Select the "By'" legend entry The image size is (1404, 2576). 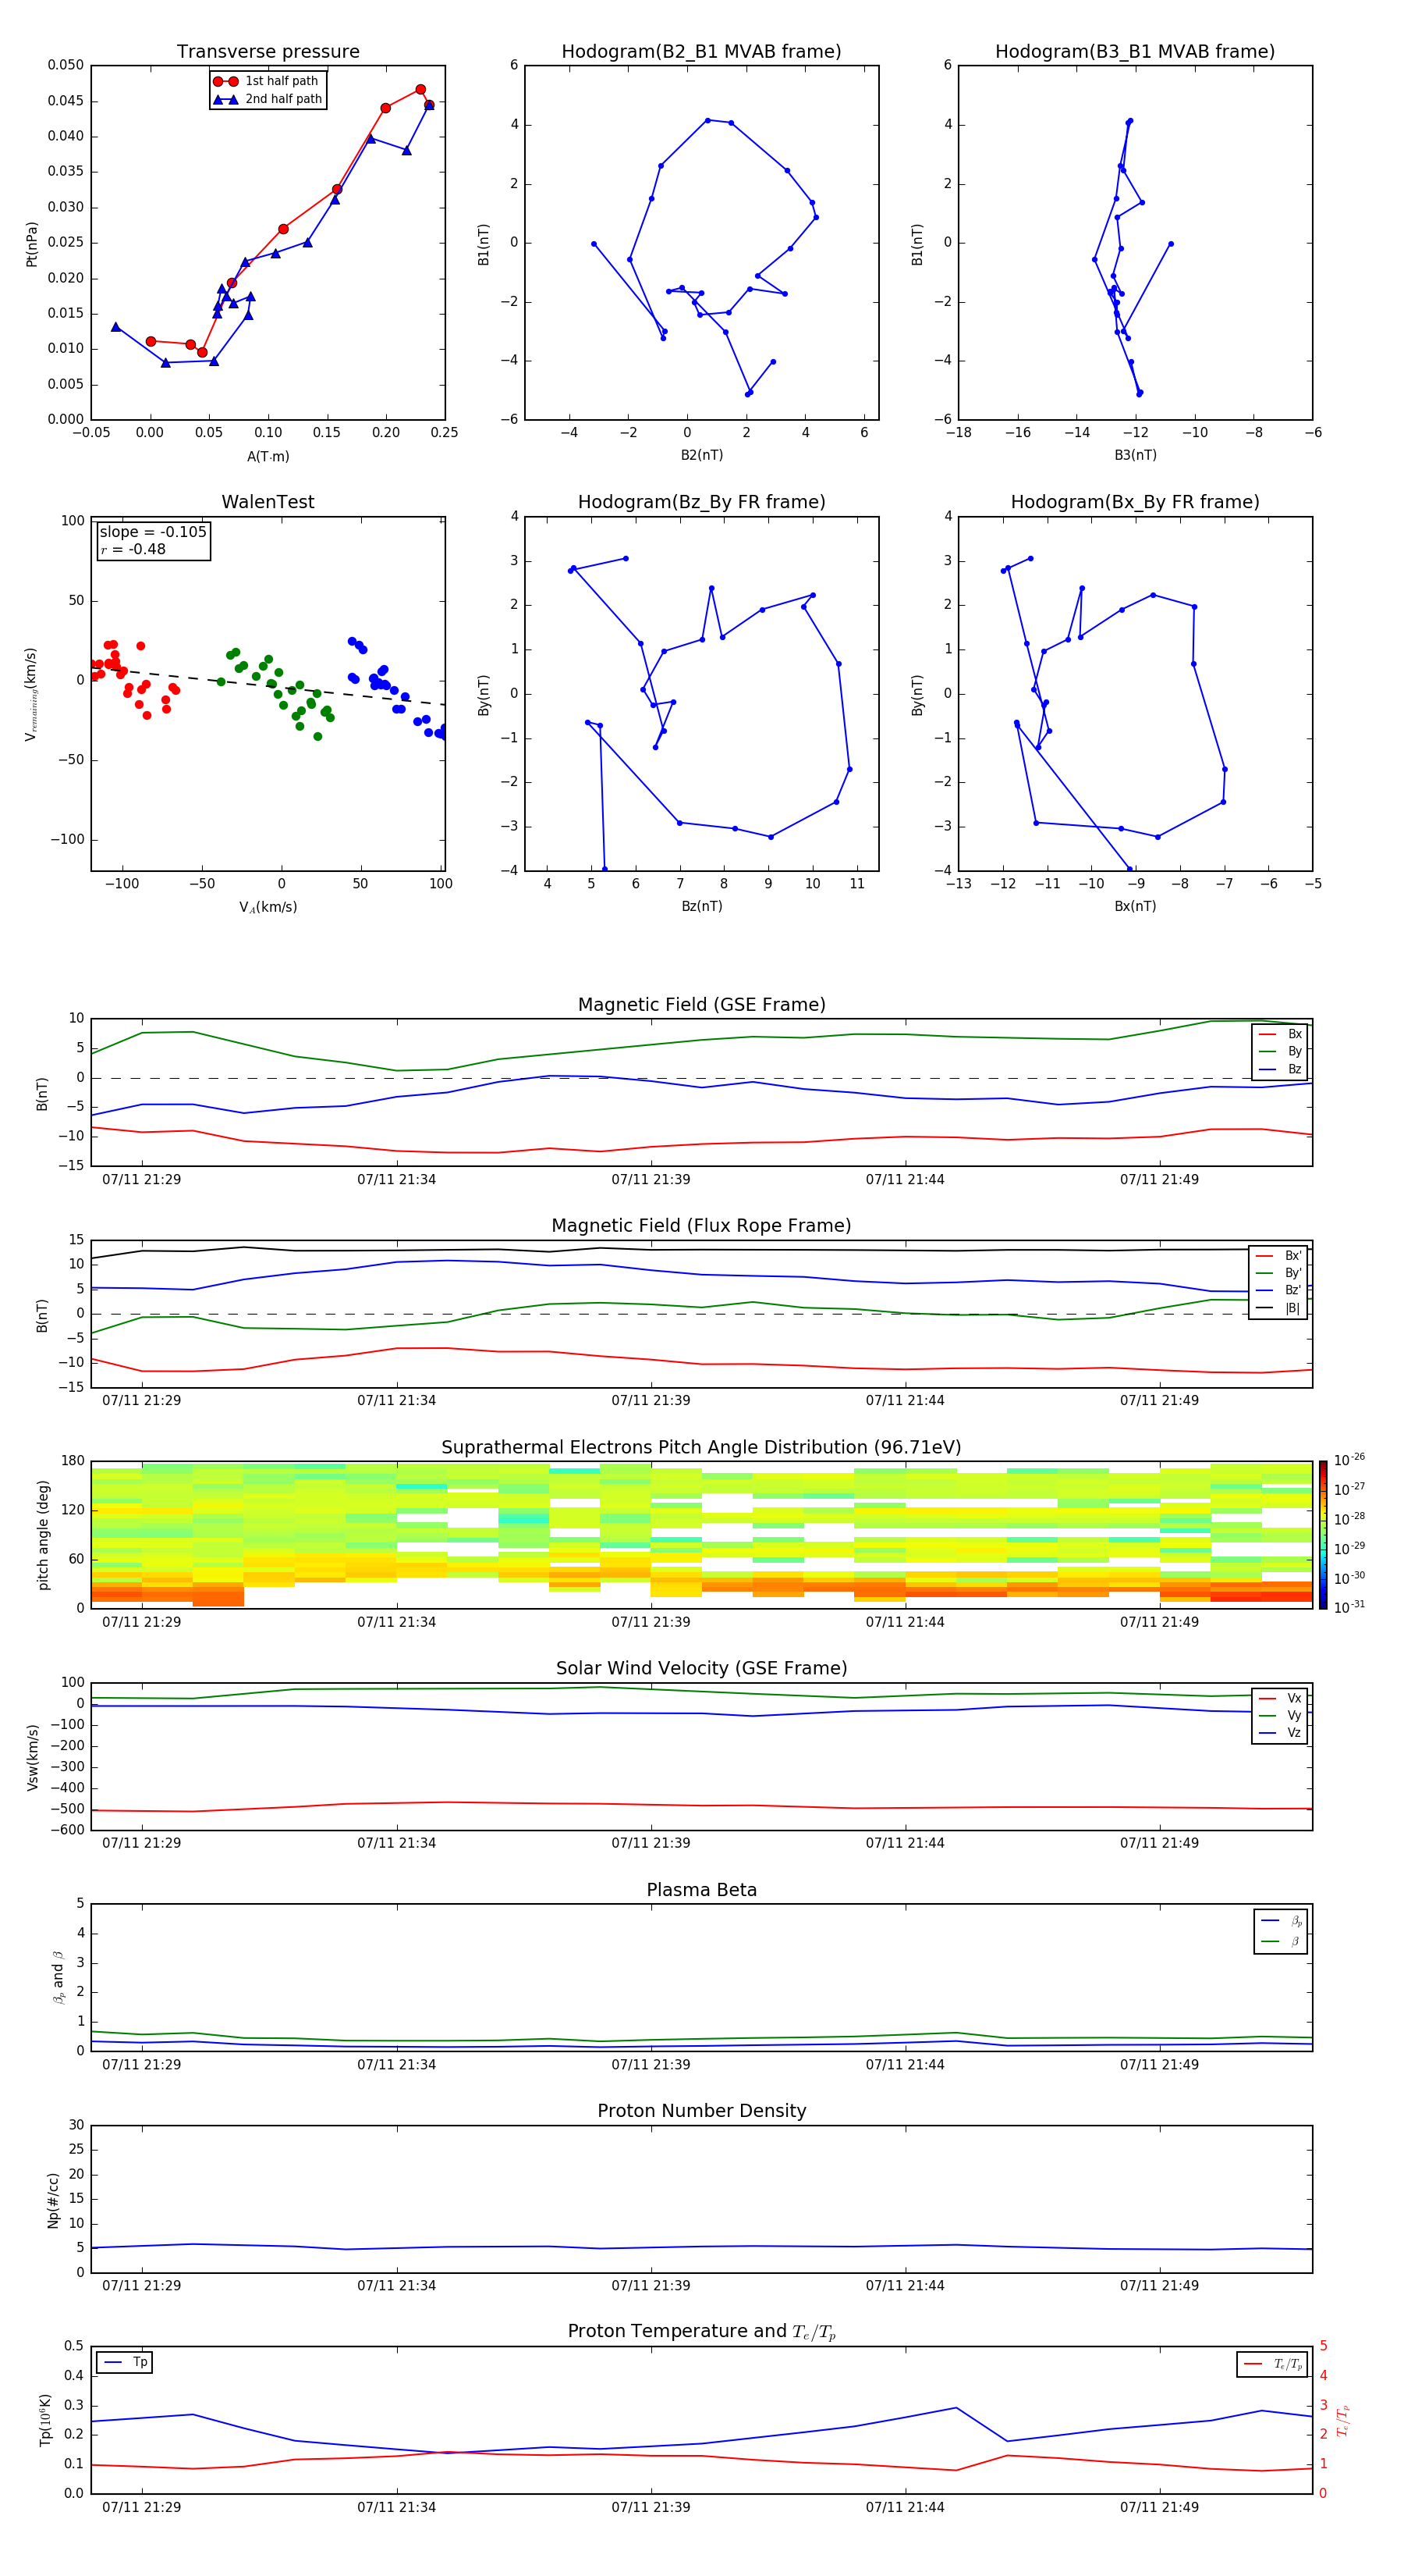pyautogui.click(x=1279, y=1273)
